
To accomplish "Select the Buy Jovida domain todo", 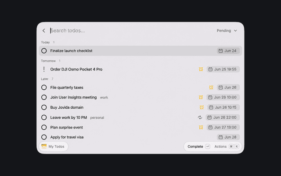I will (140, 107).
